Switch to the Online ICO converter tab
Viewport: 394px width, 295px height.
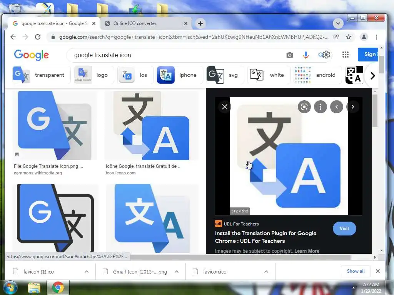[x=146, y=23]
